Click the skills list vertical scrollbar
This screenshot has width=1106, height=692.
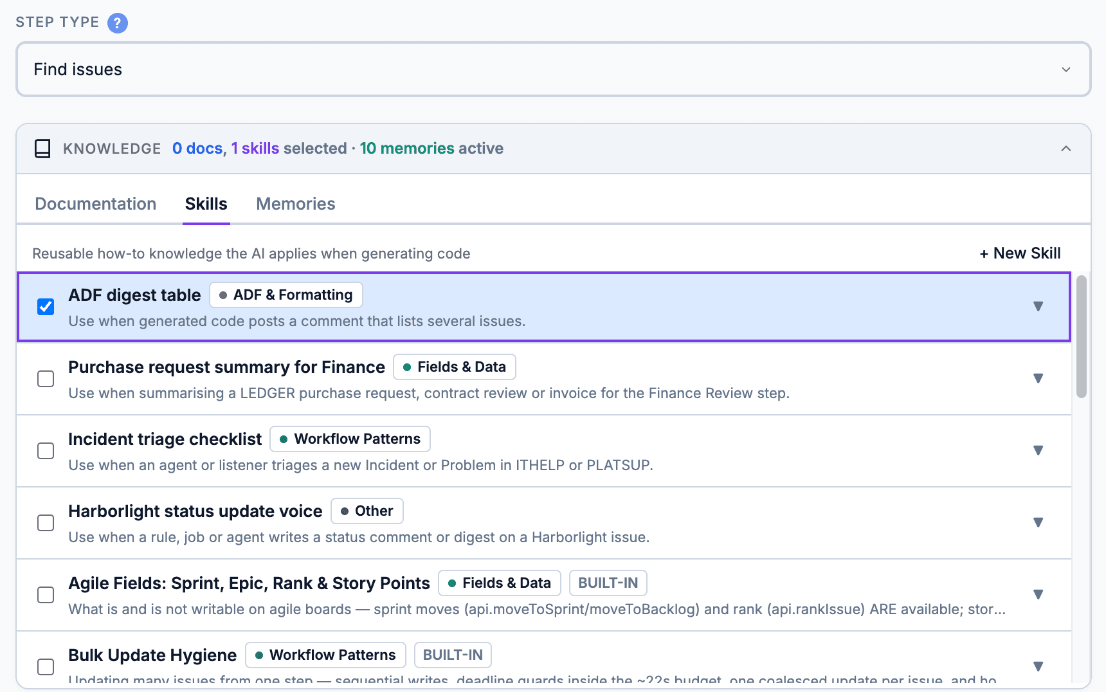point(1082,337)
